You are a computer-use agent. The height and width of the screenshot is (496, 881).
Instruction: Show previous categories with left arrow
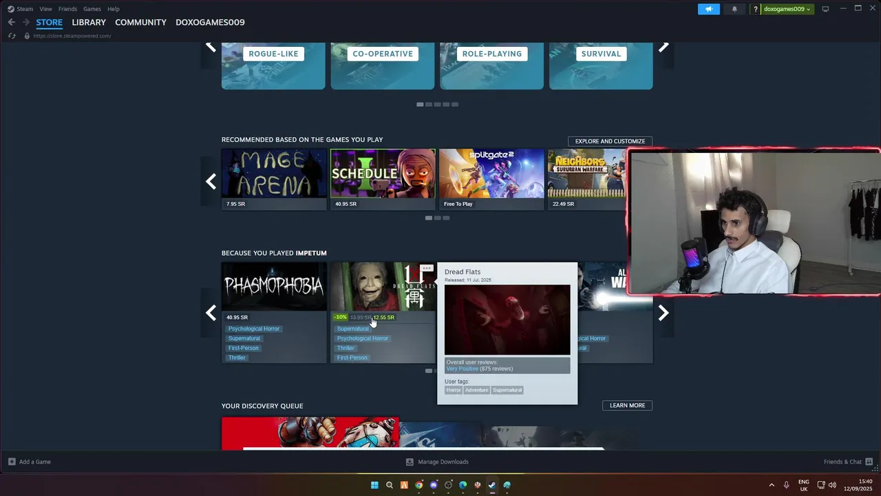(x=211, y=47)
